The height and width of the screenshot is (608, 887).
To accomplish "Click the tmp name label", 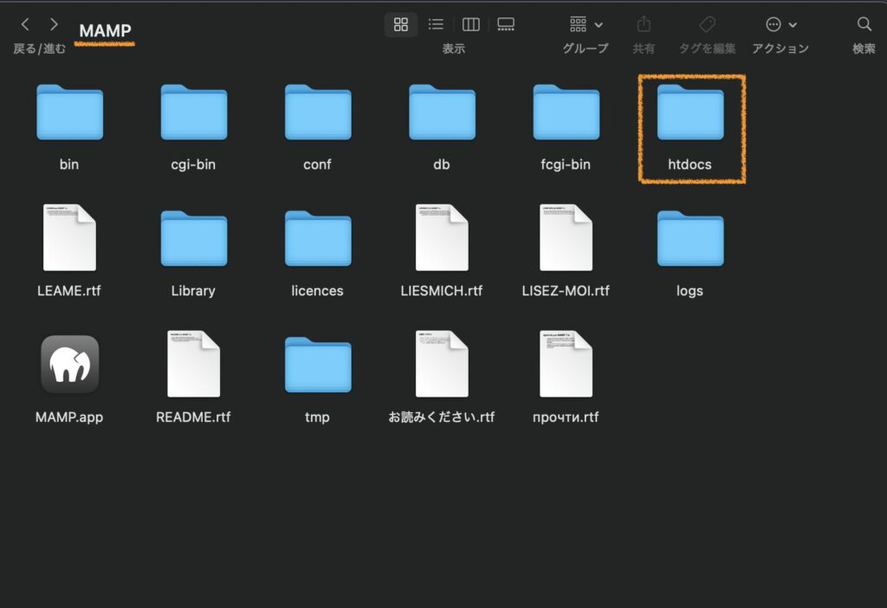I will point(317,417).
